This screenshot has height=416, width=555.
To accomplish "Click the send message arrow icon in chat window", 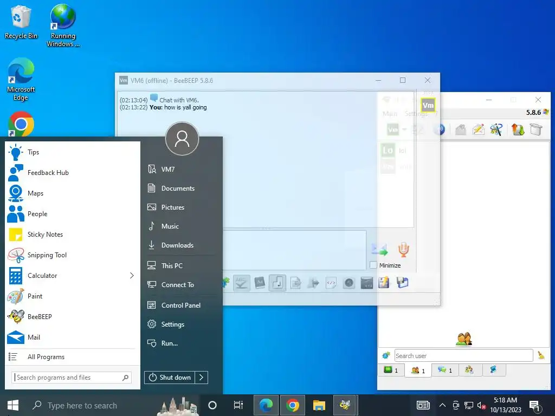I will point(379,249).
